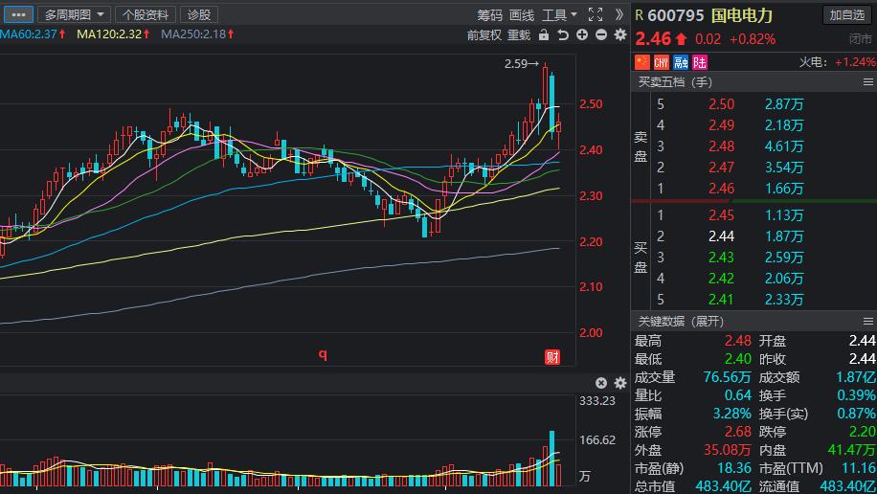Image resolution: width=877 pixels, height=494 pixels.
Task: Click sell level 2 price 2.47
Action: [x=721, y=168]
